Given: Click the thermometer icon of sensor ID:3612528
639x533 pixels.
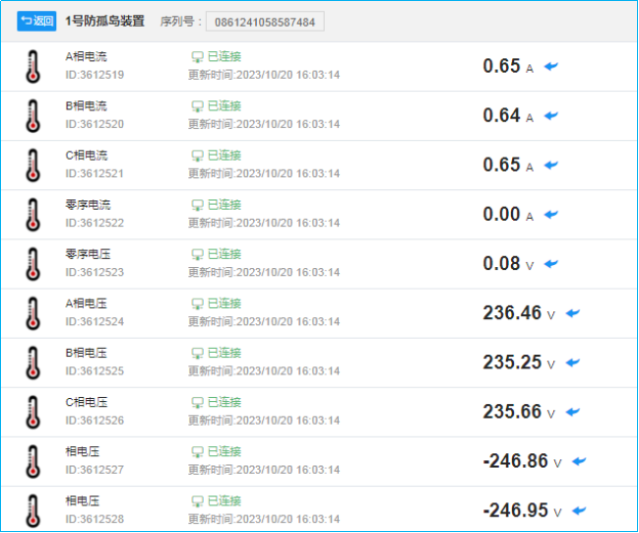Looking at the screenshot, I should 33,510.
